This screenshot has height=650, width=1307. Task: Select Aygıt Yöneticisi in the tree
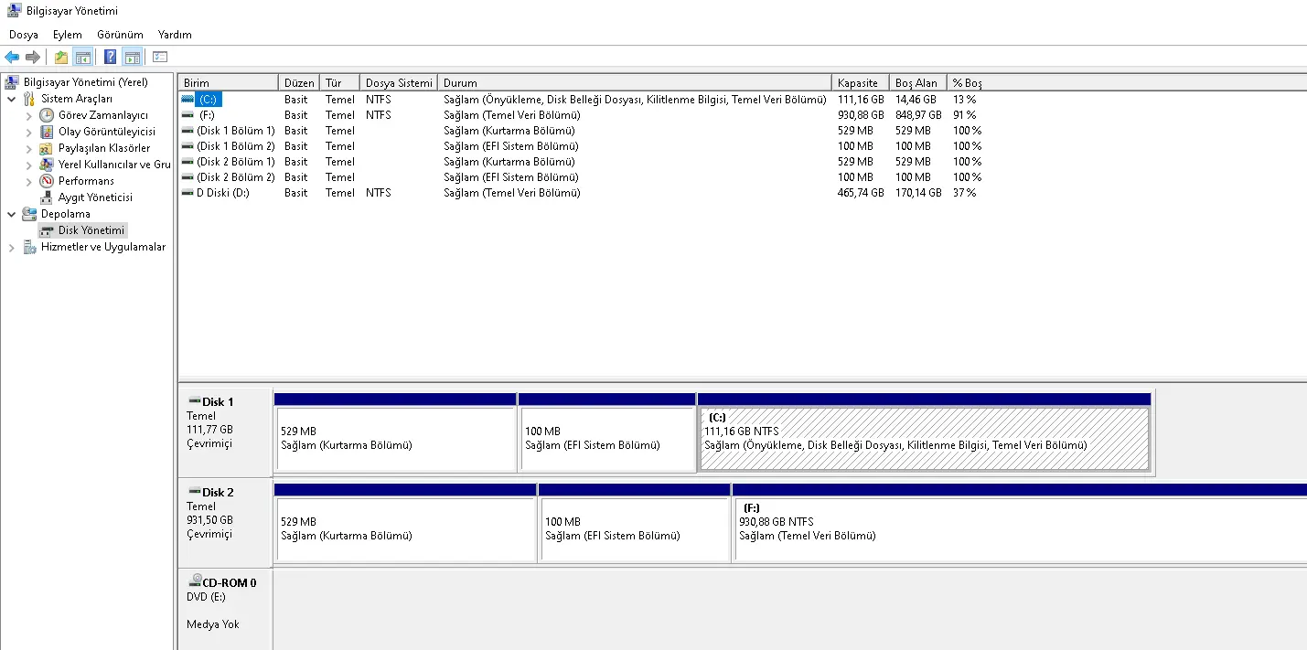[x=95, y=197]
